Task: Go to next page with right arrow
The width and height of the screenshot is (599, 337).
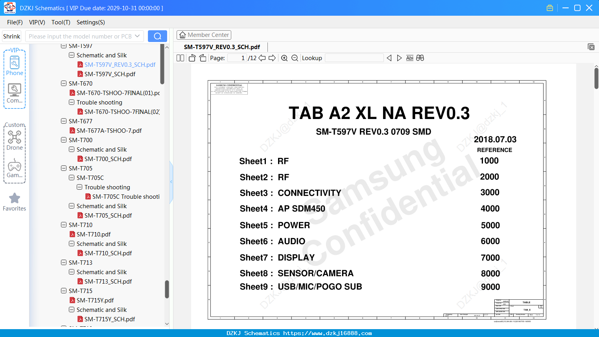Action: point(272,58)
